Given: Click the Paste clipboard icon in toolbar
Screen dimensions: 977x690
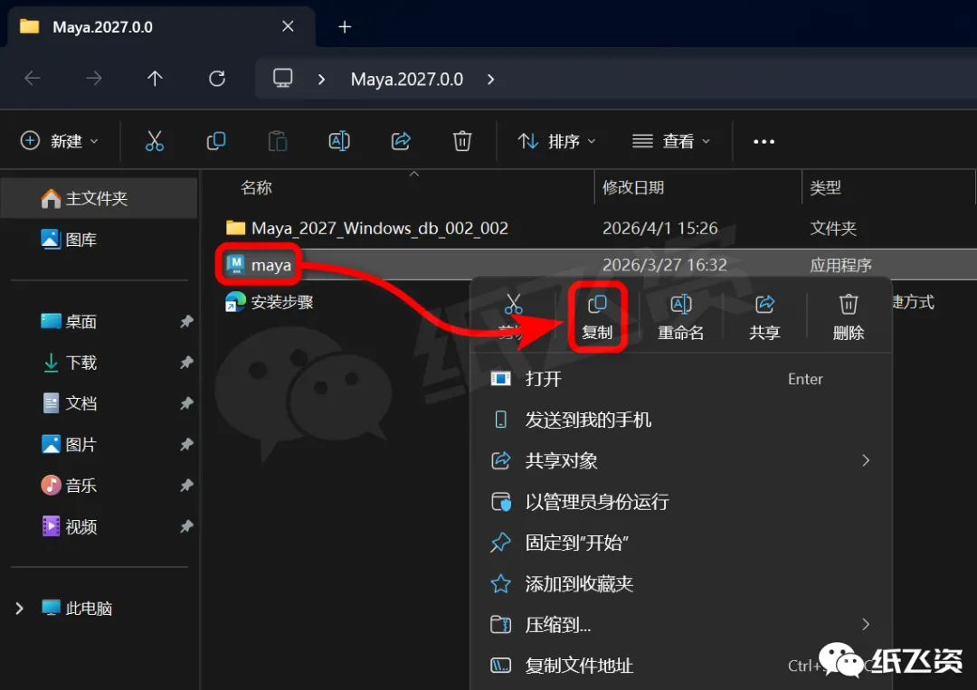Looking at the screenshot, I should (x=278, y=141).
